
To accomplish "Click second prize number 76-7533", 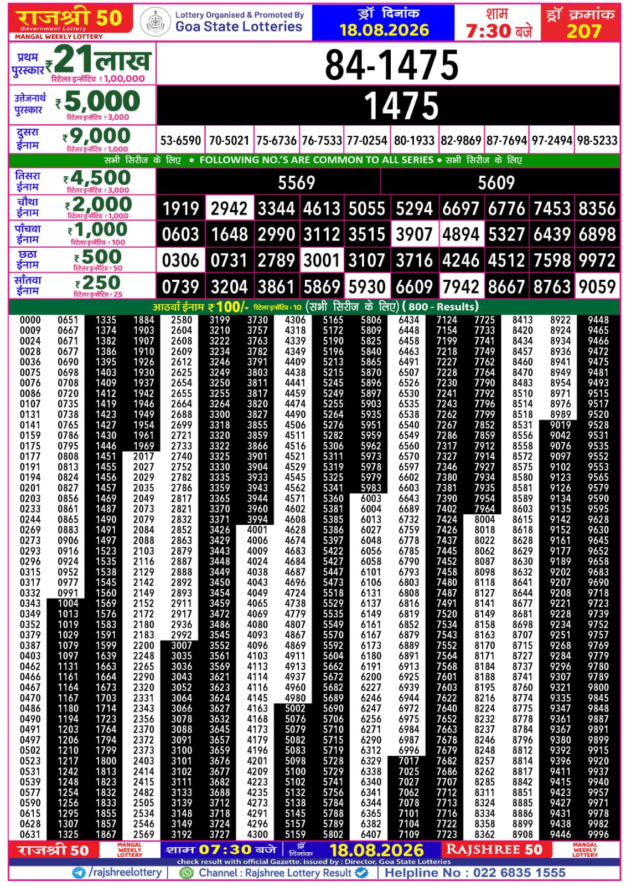I will [322, 141].
